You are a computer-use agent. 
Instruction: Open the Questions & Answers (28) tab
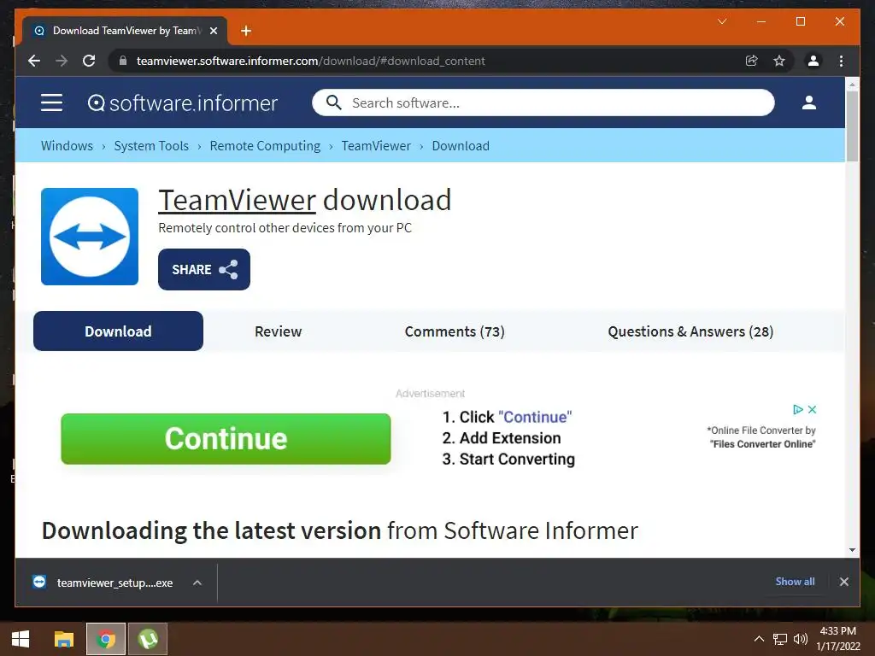click(x=690, y=331)
